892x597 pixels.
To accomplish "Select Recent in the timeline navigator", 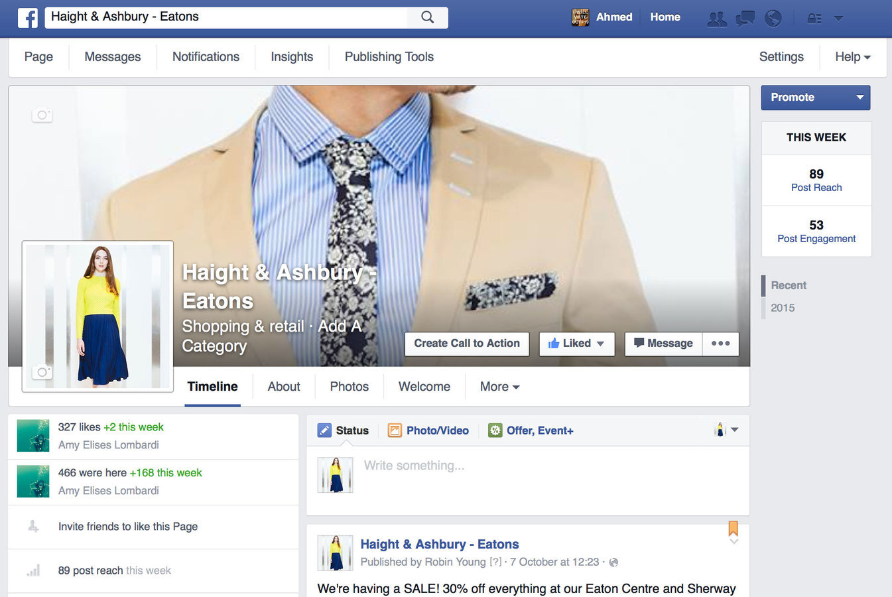I will 789,286.
